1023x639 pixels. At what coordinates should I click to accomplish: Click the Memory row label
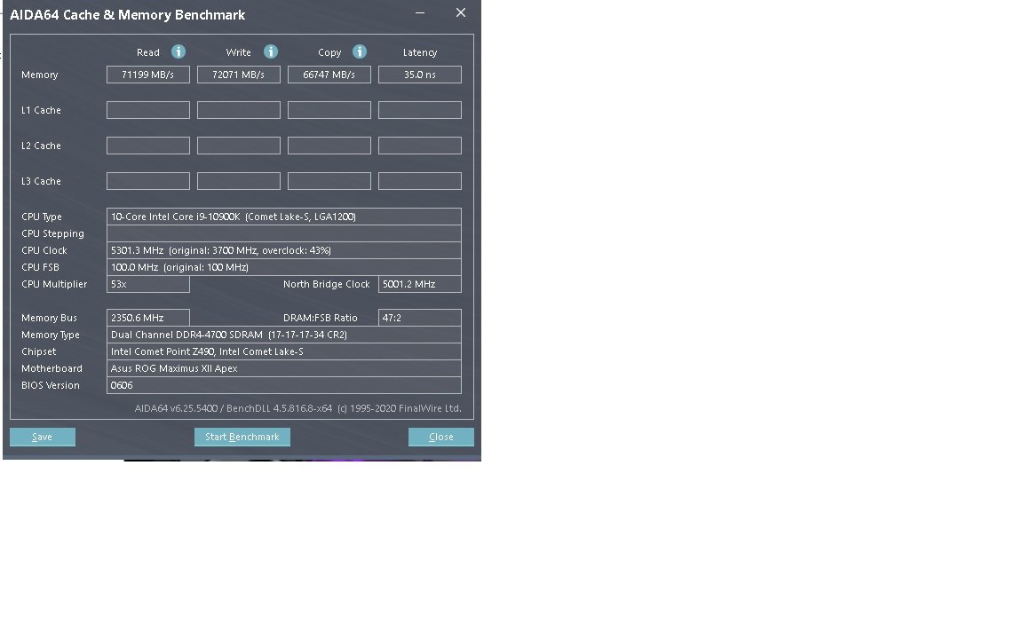click(40, 75)
